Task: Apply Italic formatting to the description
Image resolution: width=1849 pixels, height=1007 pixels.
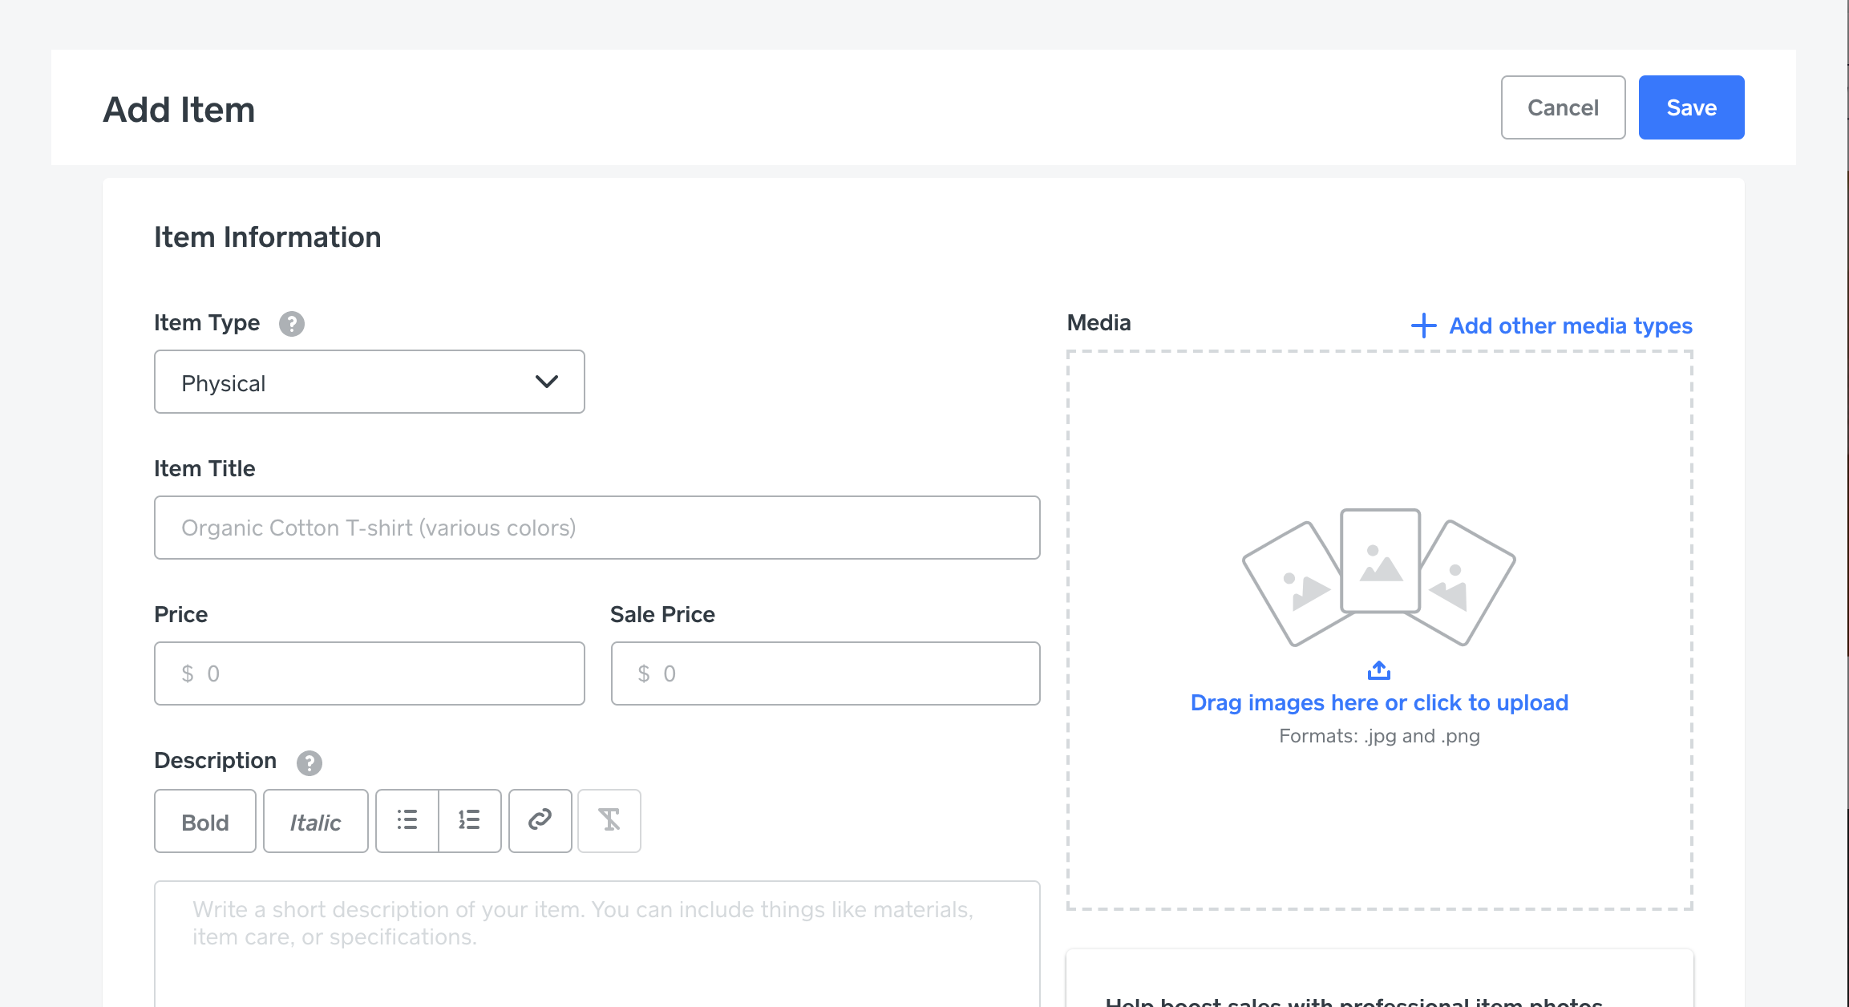Action: [x=315, y=821]
